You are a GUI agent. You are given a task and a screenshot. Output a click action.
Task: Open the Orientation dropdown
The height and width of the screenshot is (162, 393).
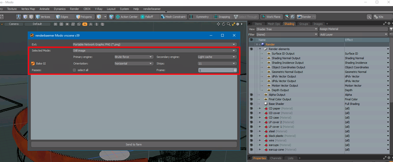(x=134, y=63)
